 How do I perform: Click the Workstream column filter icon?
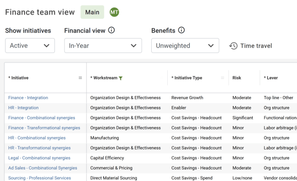[121, 78]
